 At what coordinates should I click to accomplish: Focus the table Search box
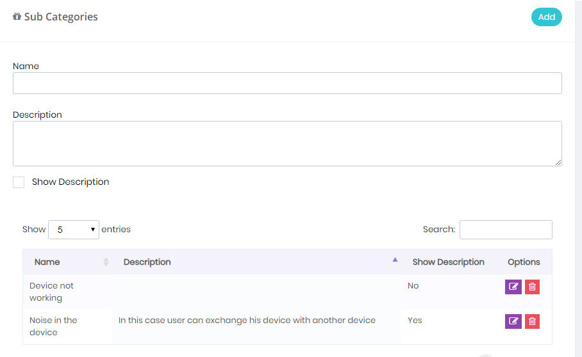[x=506, y=230]
